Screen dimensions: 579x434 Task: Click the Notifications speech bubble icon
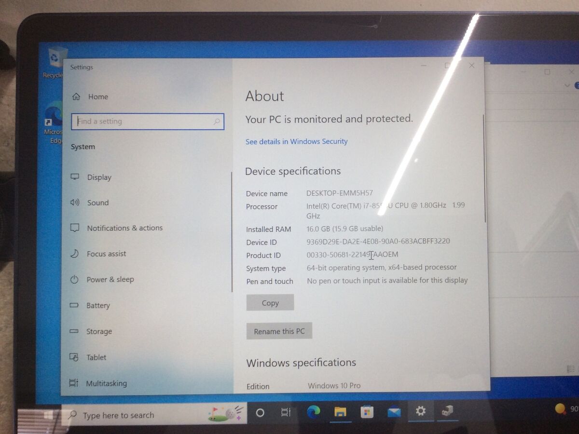click(75, 228)
